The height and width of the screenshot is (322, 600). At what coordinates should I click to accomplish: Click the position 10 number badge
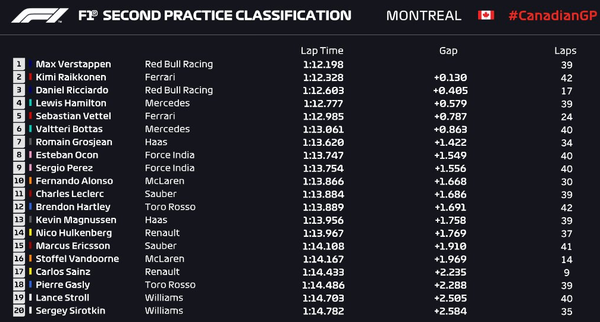(x=19, y=181)
